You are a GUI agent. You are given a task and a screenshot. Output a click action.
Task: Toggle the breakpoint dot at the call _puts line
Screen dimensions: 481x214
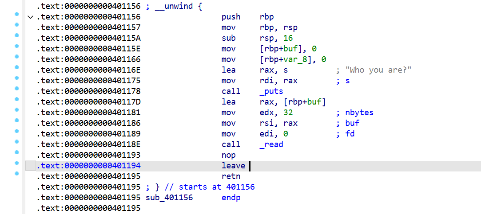coord(16,89)
